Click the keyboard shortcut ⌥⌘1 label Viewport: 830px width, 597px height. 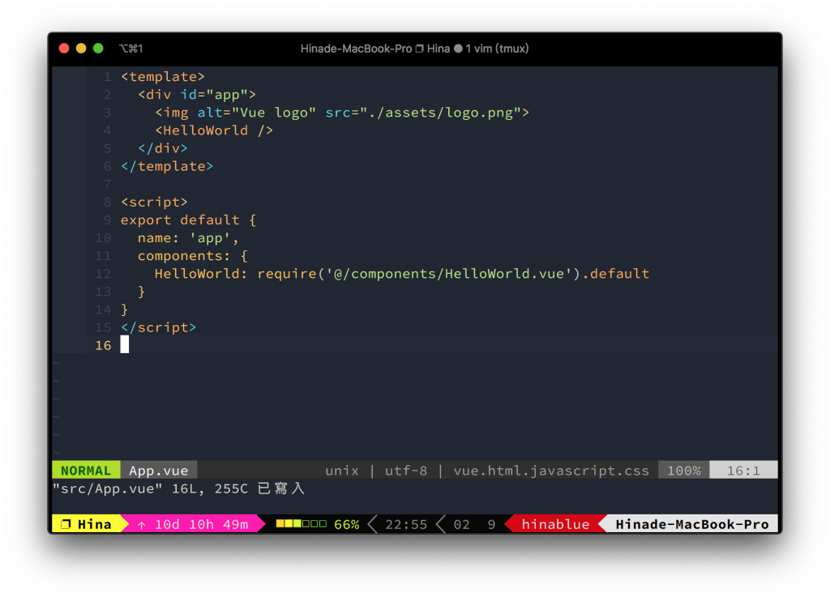tap(130, 49)
